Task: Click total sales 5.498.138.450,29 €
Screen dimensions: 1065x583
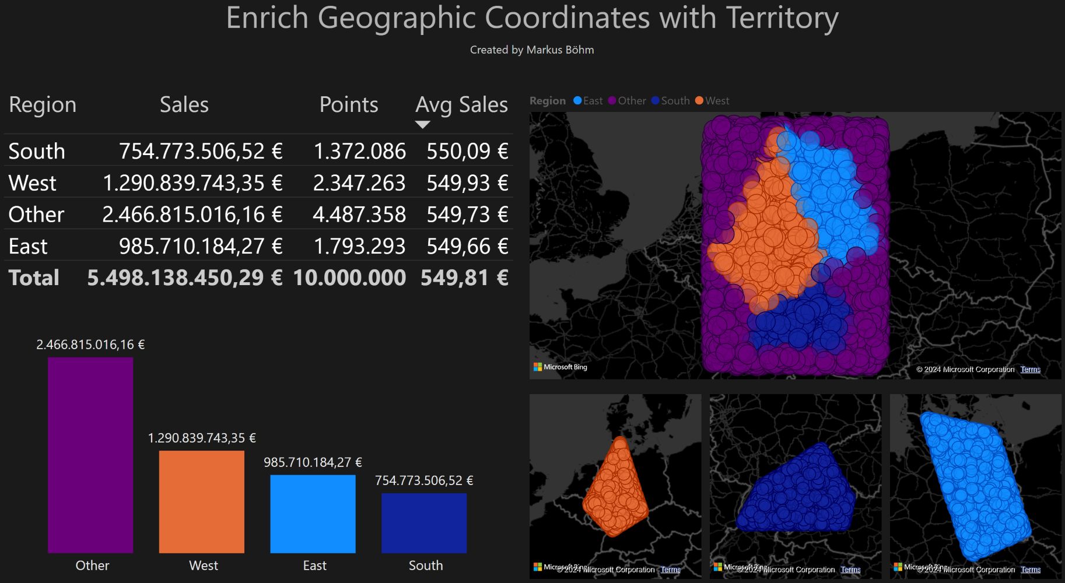Action: (185, 278)
